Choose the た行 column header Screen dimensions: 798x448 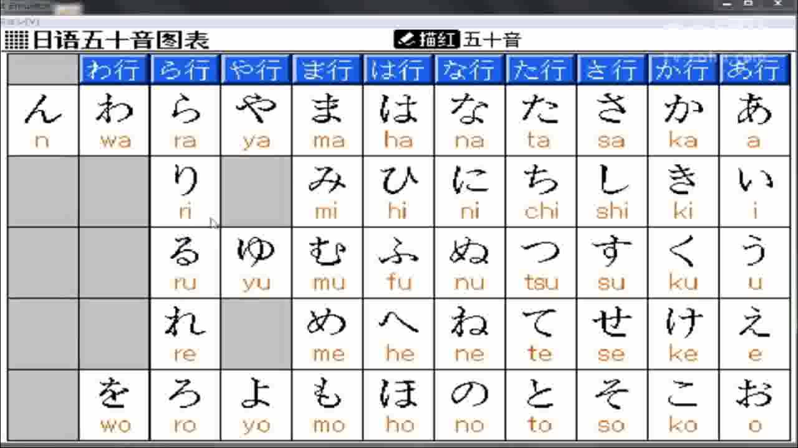click(x=541, y=70)
